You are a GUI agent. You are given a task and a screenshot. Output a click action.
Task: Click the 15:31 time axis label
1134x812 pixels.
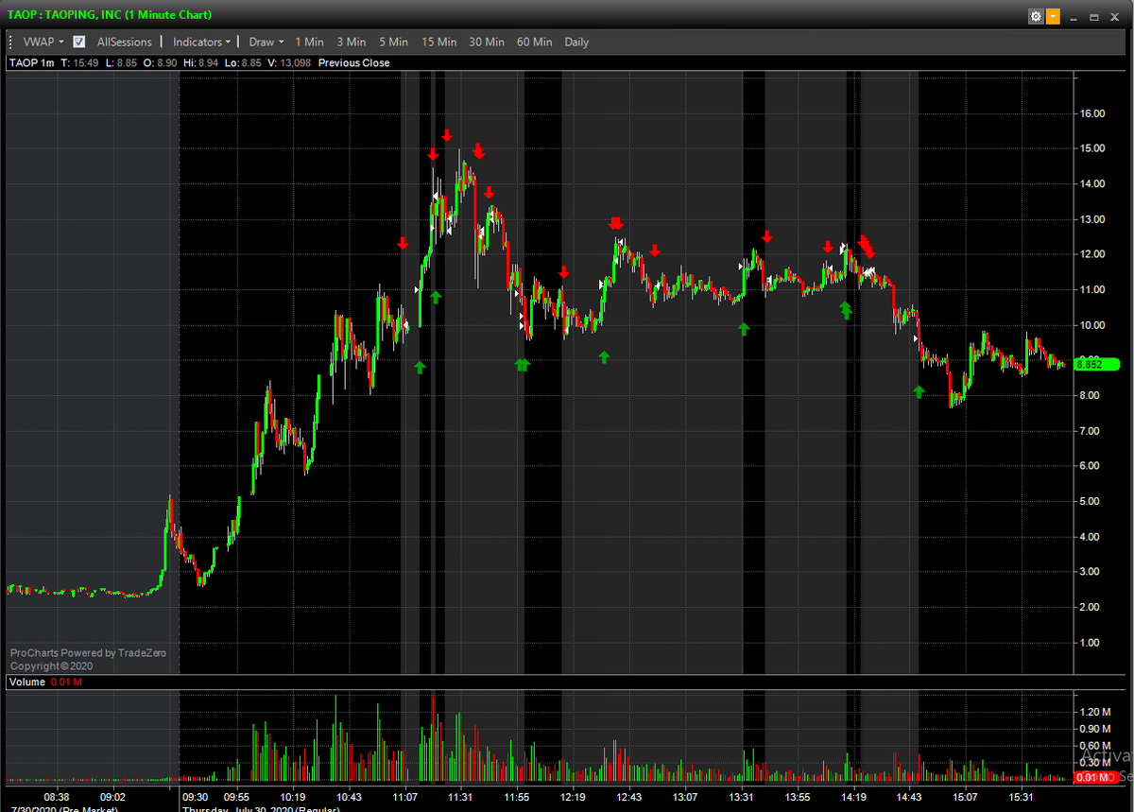(1022, 797)
